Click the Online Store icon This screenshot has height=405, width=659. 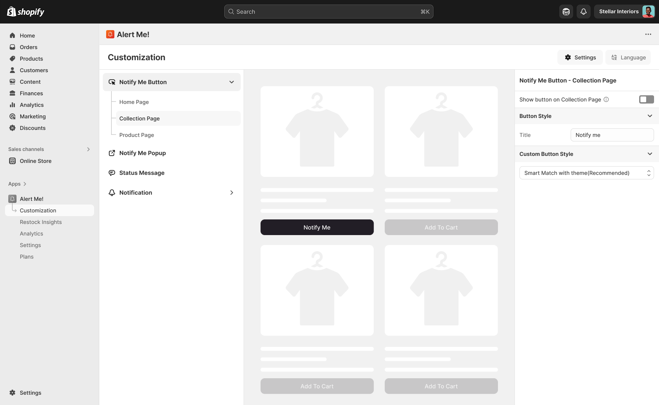click(12, 161)
